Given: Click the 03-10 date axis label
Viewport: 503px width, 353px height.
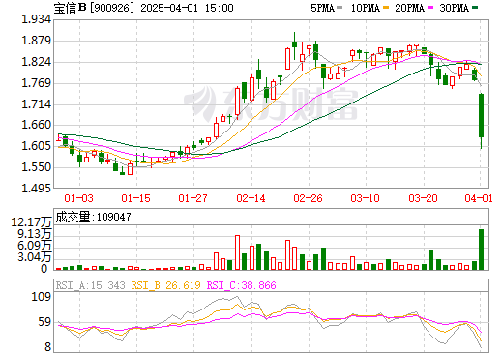Looking at the screenshot, I should (365, 198).
